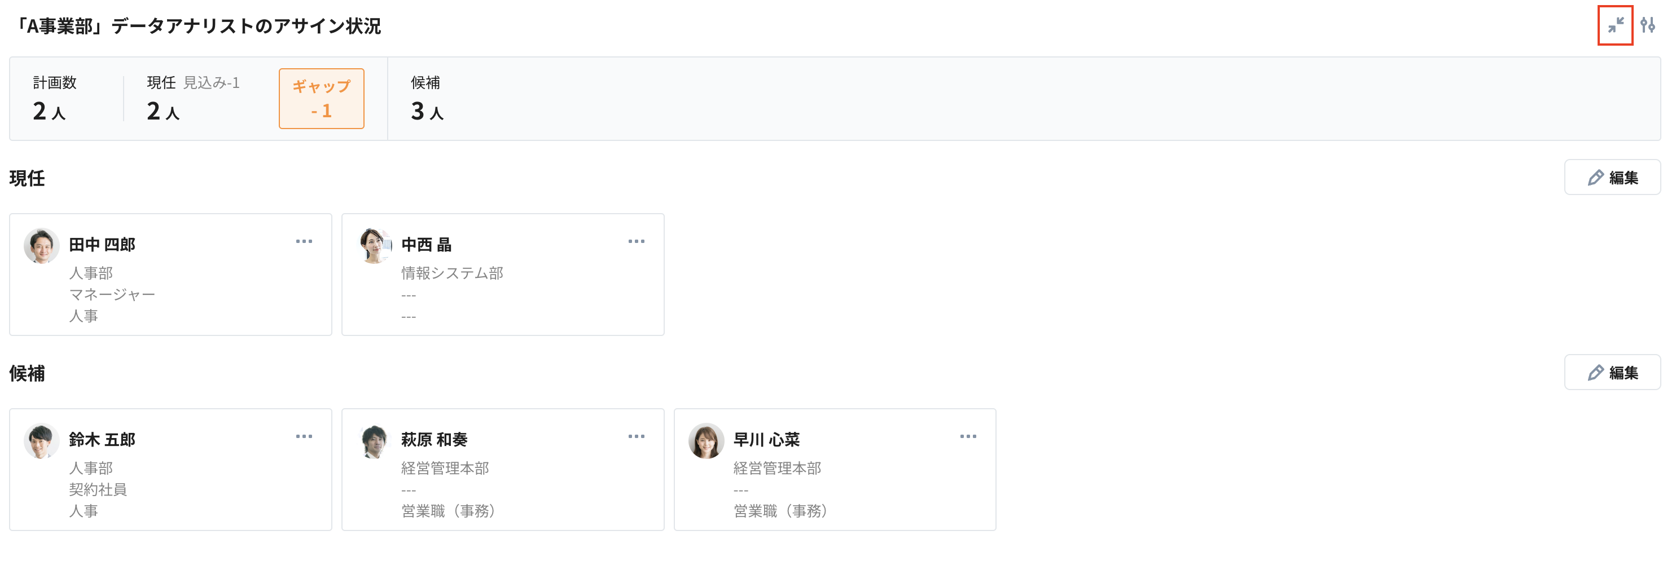Click 中西 晶's name link
The height and width of the screenshot is (566, 1676).
pos(427,244)
